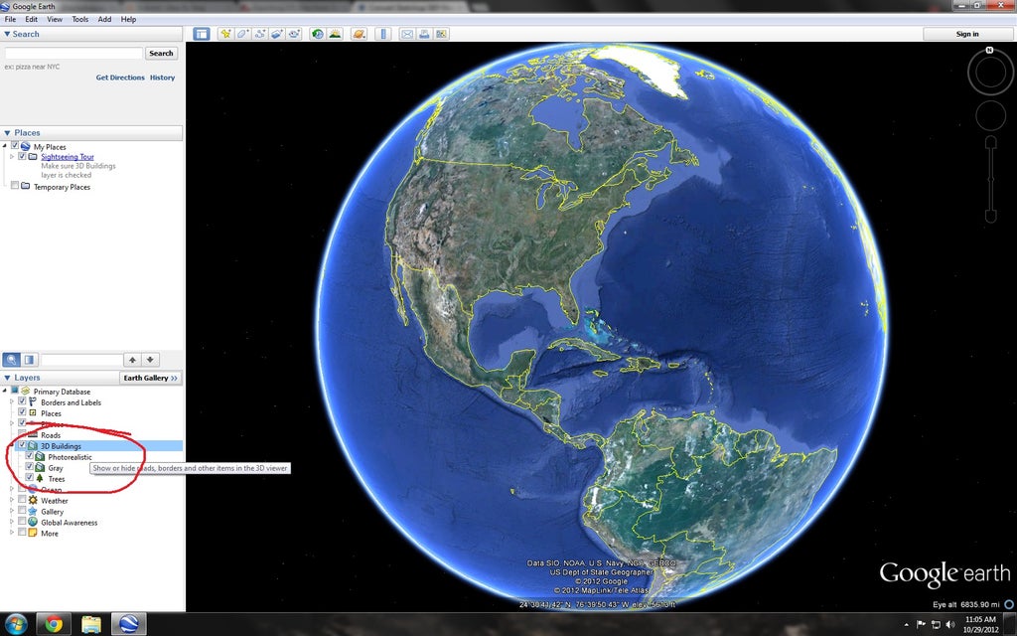Viewport: 1017px width, 636px height.
Task: Expand the Weather layer node
Action: (12, 501)
